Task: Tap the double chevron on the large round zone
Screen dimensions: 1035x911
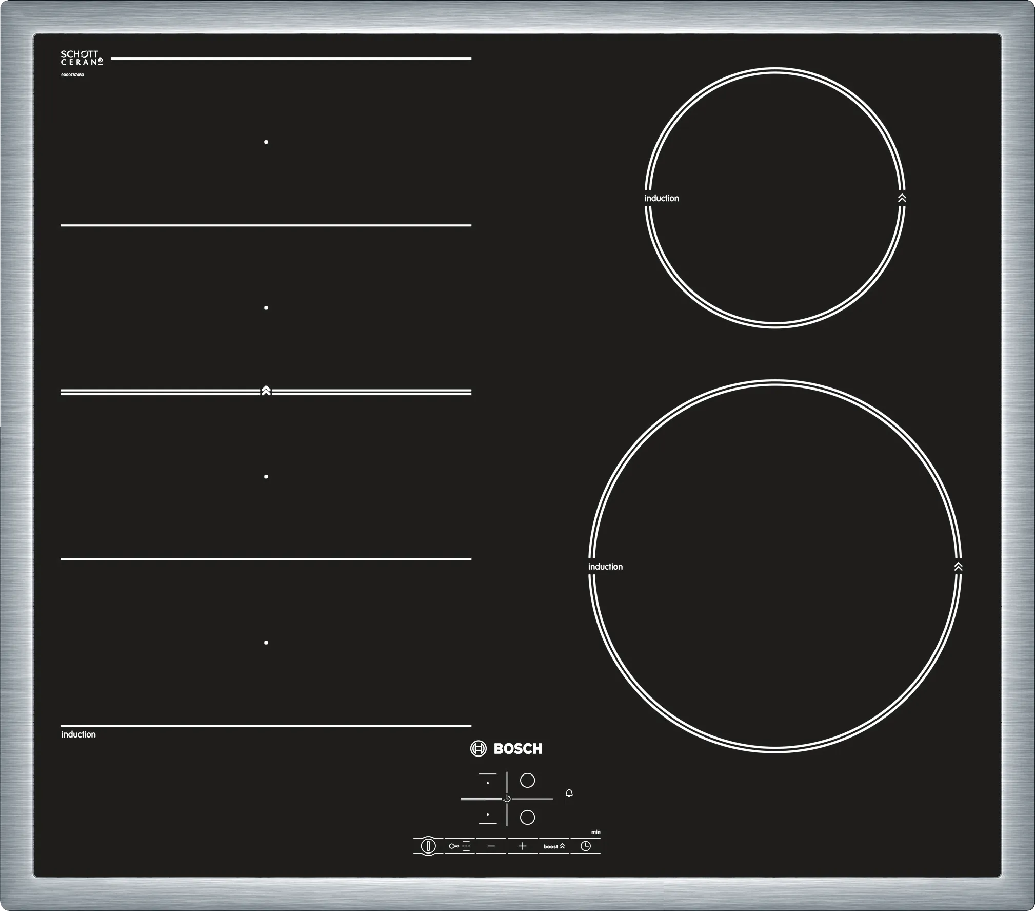Action: click(958, 567)
